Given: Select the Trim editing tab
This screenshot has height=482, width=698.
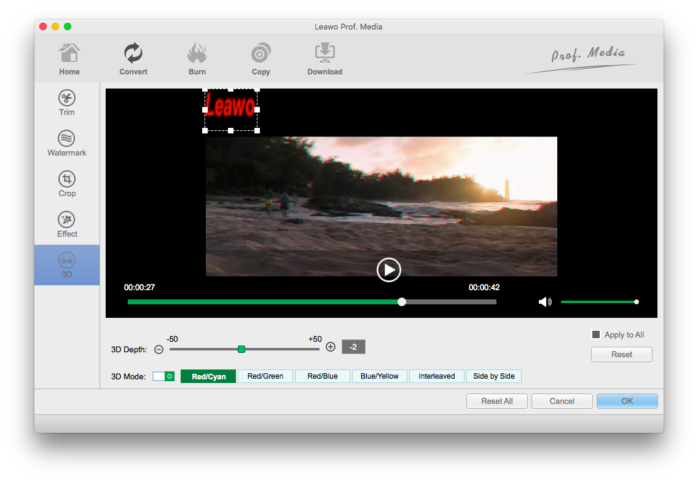Looking at the screenshot, I should click(x=67, y=103).
